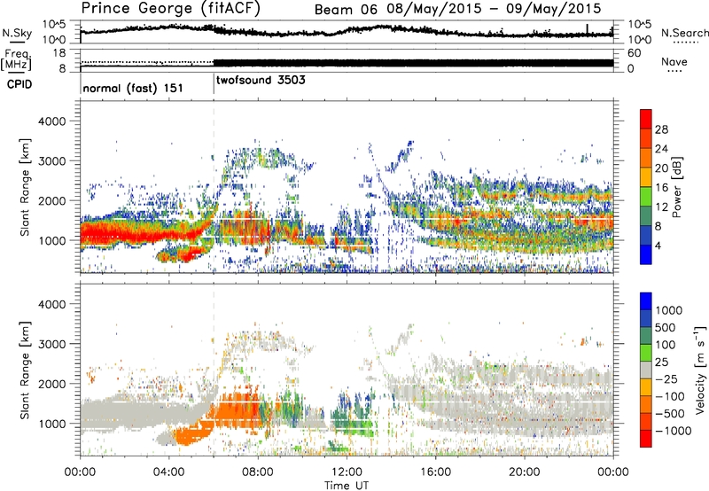Click the "Slant Range [km]" label of power panel
709x491 pixels.
25,187
